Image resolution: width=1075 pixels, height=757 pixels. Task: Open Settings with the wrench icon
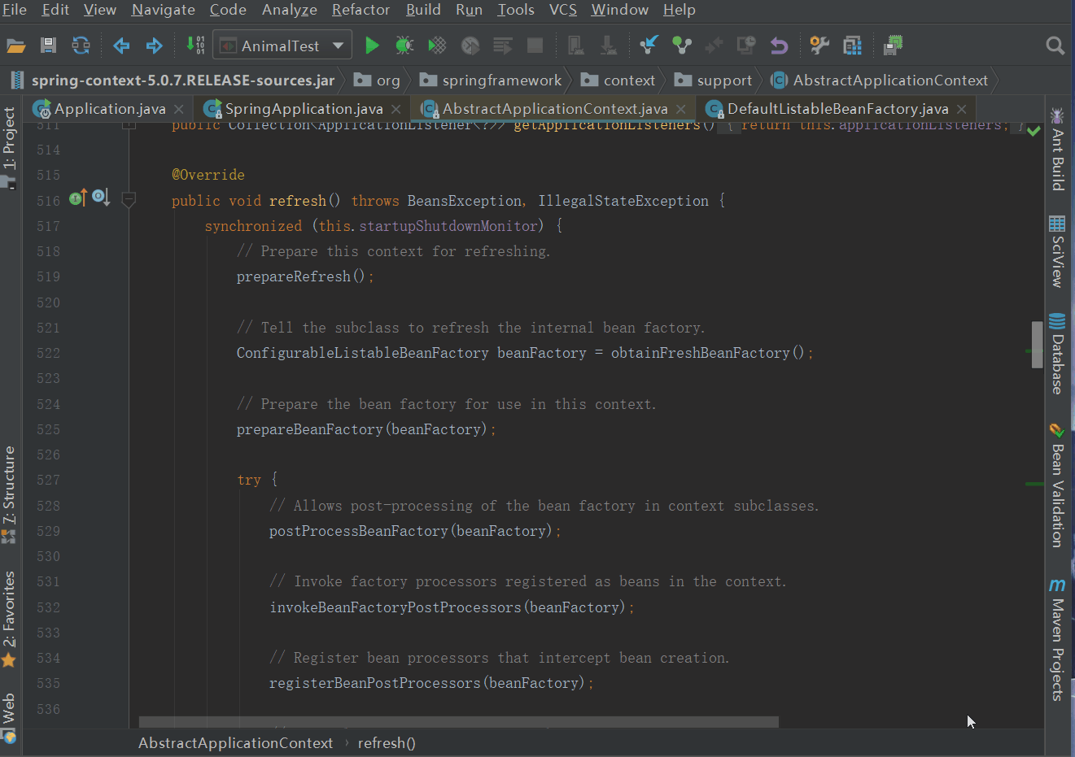click(x=819, y=46)
